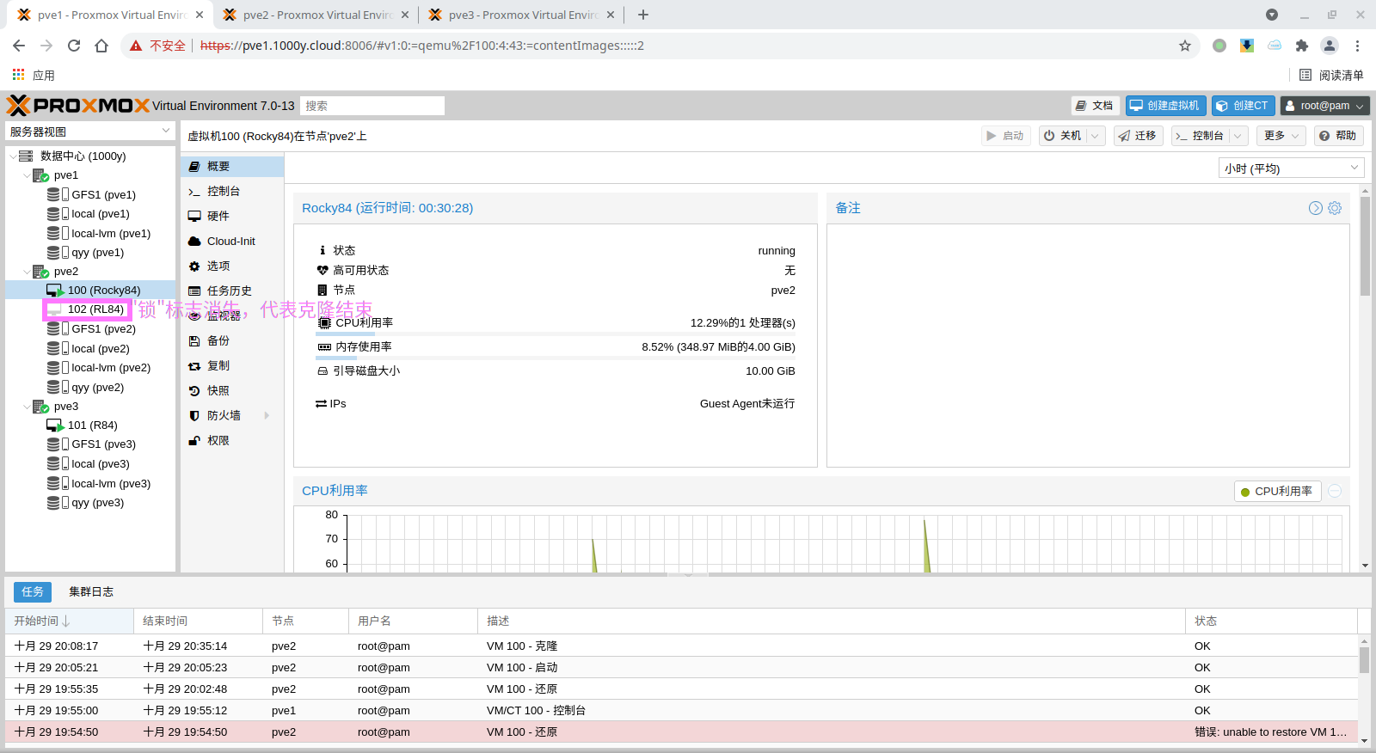Image resolution: width=1376 pixels, height=753 pixels.
Task: Select VM 101 (R84) in tree
Action: (92, 425)
